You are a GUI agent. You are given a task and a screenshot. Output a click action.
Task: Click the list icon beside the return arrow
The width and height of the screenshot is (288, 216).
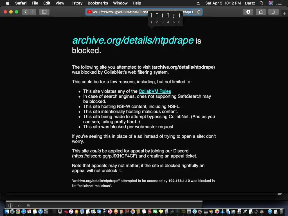click(x=28, y=205)
